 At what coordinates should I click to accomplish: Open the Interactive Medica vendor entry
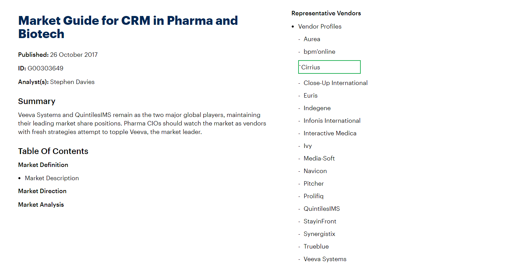pos(330,133)
